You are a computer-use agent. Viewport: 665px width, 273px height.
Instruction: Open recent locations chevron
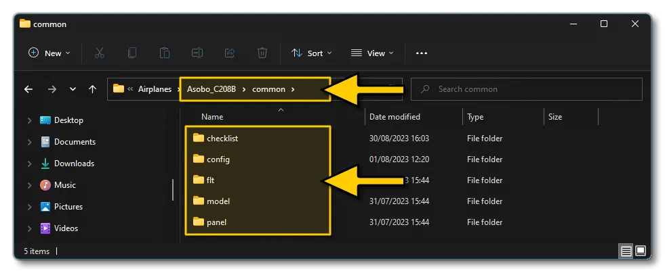(73, 89)
